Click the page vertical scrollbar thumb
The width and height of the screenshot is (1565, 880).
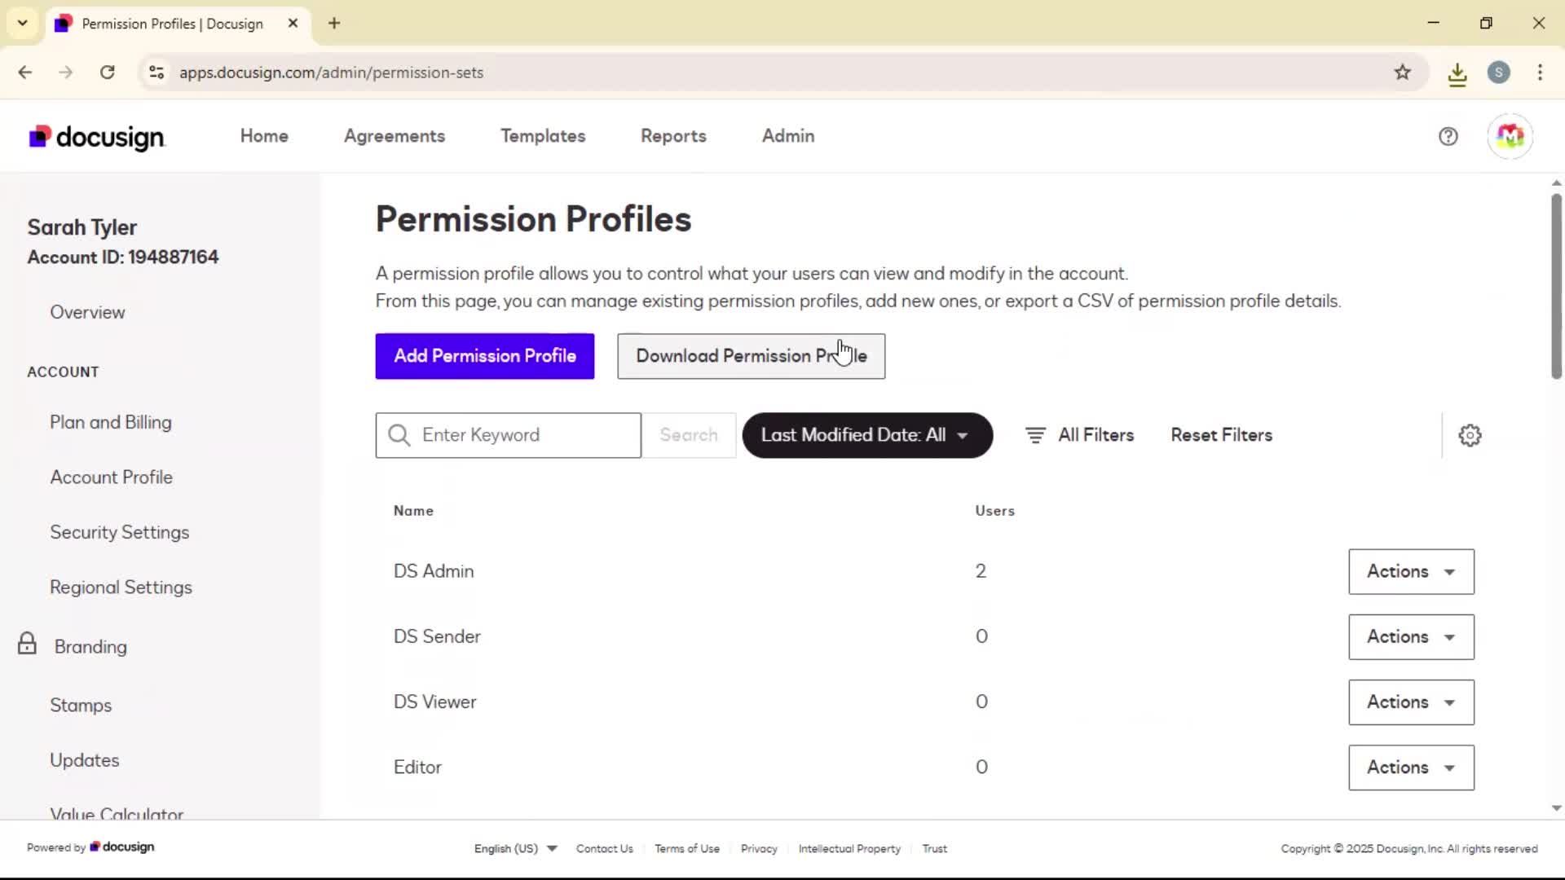(1556, 285)
